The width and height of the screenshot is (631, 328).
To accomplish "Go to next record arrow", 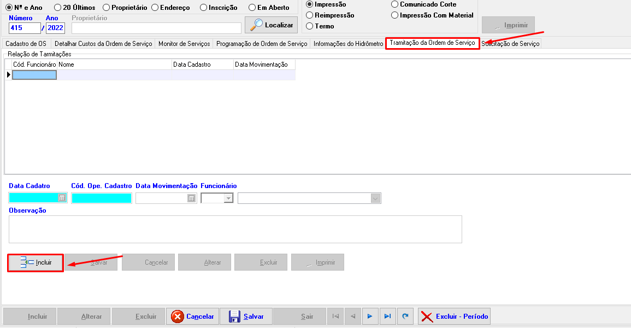I will 370,317.
